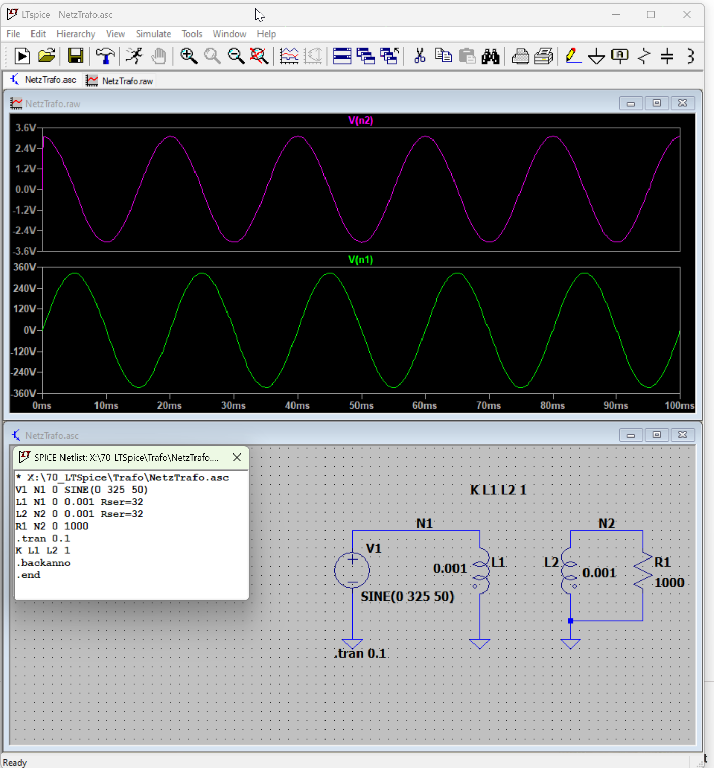
Task: Cascade windows using the toolbar icon
Action: 366,56
